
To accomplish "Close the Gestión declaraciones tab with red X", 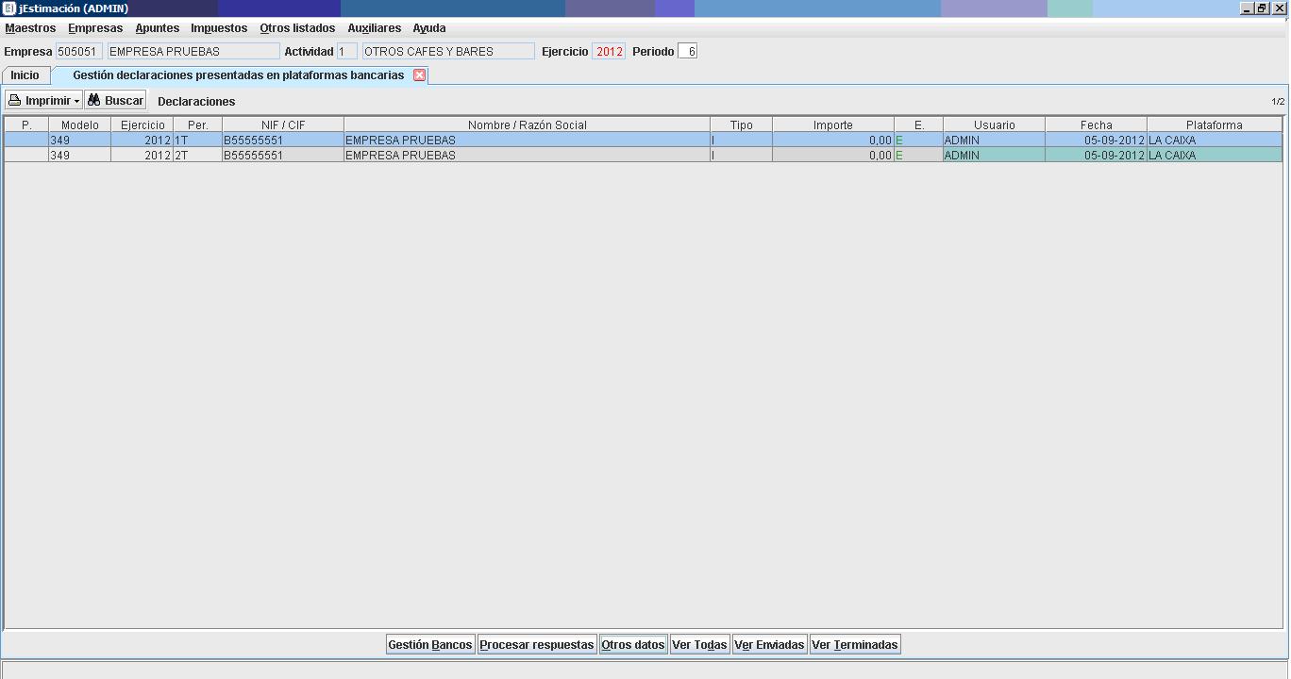I will (420, 75).
